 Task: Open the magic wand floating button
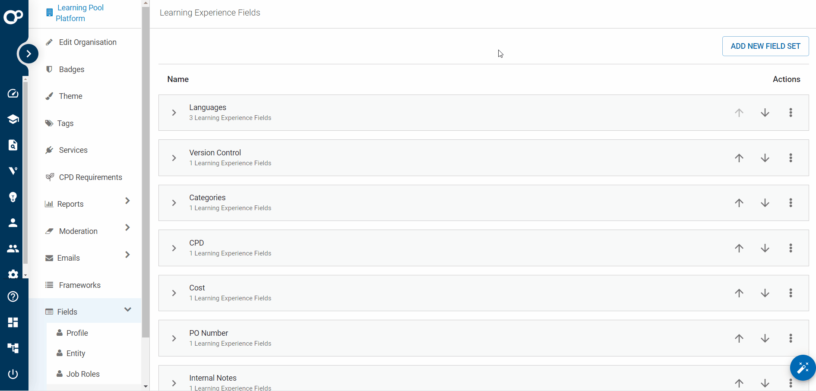[803, 368]
